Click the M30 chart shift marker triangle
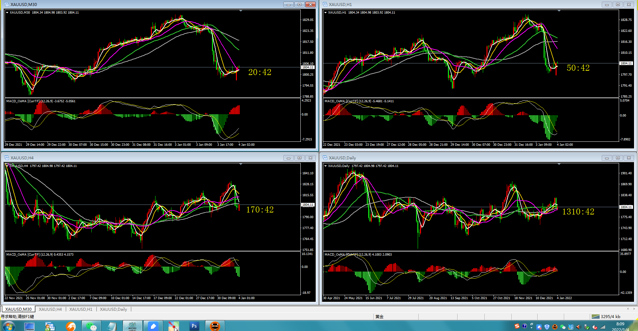This screenshot has width=638, height=331. (241, 11)
